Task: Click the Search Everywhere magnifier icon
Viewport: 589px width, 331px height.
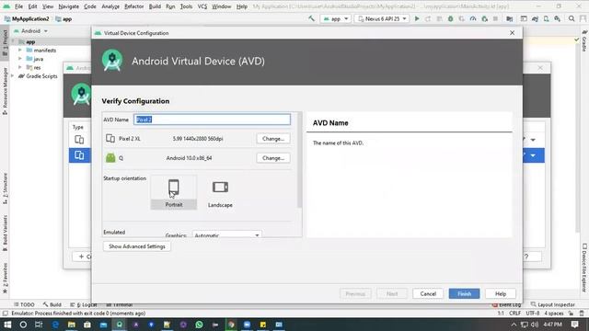Action: pyautogui.click(x=572, y=18)
